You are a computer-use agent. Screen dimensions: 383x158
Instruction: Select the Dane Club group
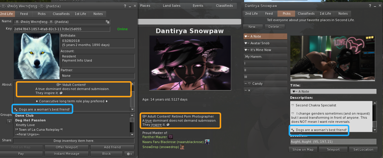24,115
